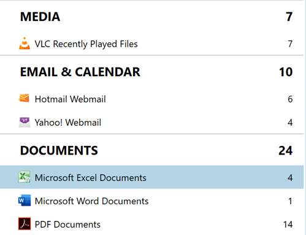Click the Hotmail envelope icon
The image size is (306, 235).
pos(24,98)
